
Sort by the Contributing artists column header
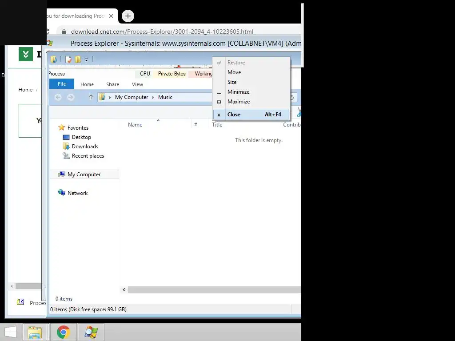[292, 125]
